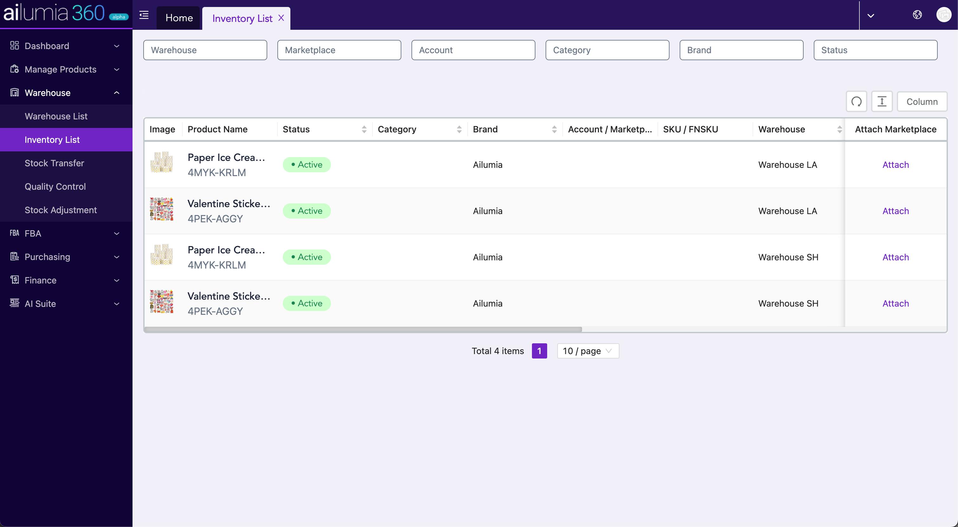958x527 pixels.
Task: Click the Column settings button
Action: point(922,101)
